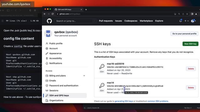The image size is (200, 112).
Task: Open Emails settings
Action: [52, 81]
